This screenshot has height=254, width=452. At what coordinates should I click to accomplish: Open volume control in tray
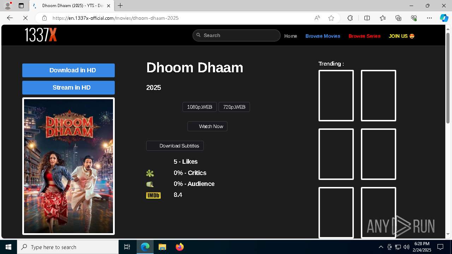(406, 247)
